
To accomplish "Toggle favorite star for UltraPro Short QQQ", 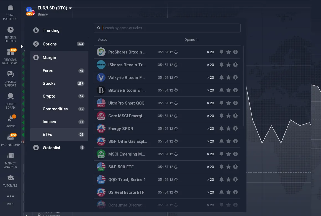I will tap(228, 103).
